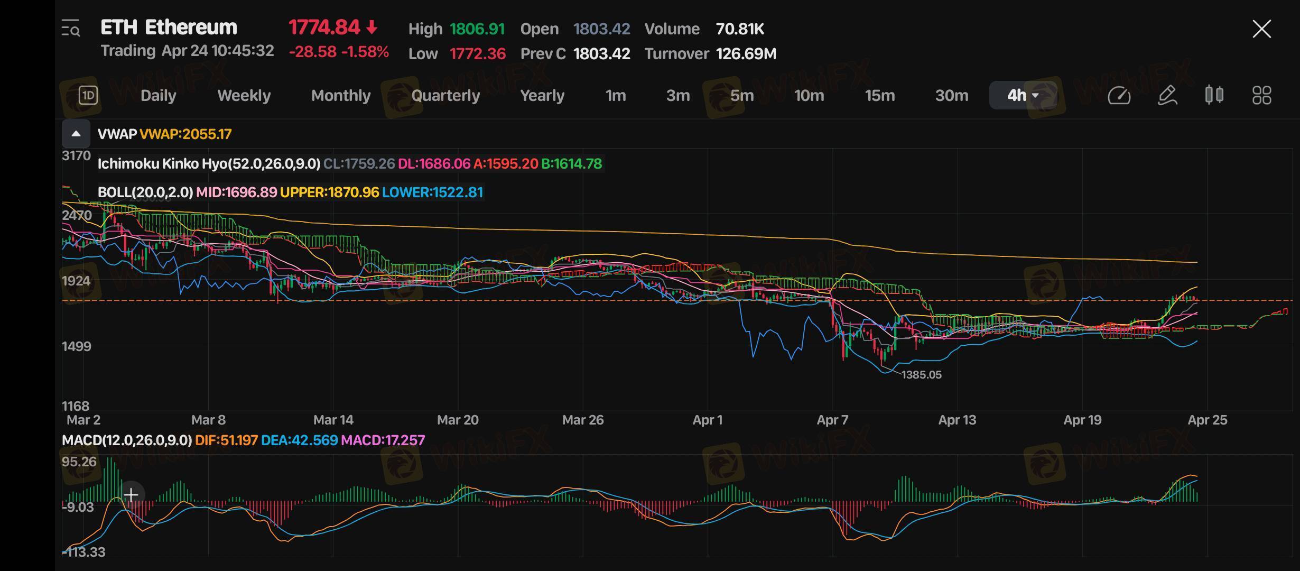Select the 15m interval
This screenshot has width=1300, height=571.
click(880, 95)
